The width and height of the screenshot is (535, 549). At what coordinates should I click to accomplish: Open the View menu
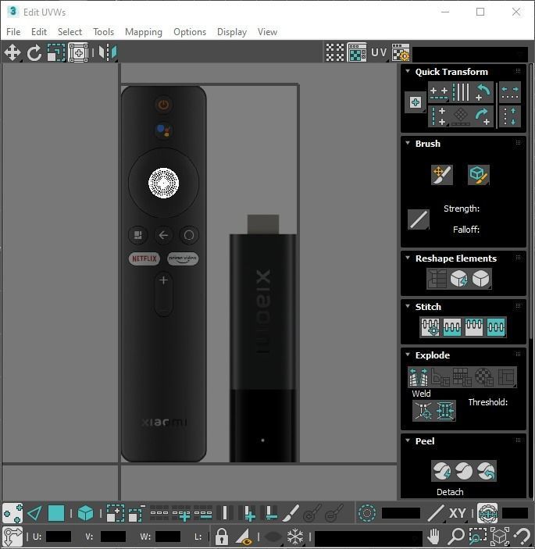(267, 32)
